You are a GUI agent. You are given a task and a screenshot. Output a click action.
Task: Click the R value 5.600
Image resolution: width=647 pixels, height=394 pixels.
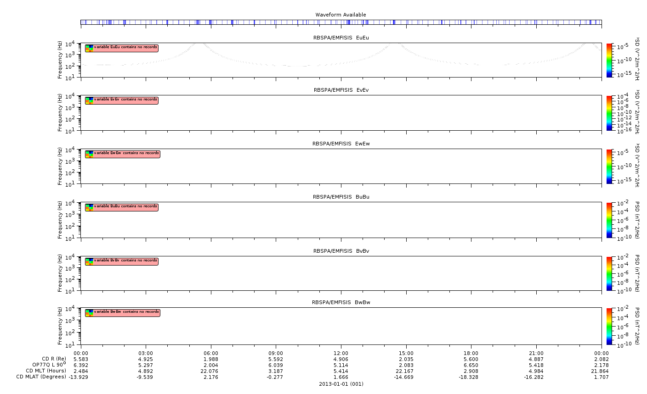pyautogui.click(x=471, y=359)
